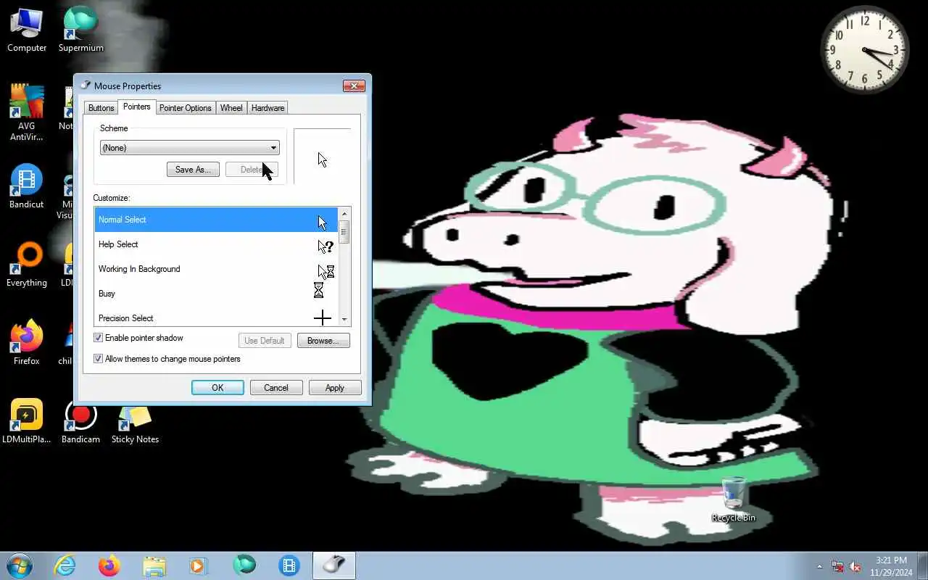This screenshot has height=580, width=928.
Task: Open the Bandicut taskbar icon
Action: (289, 565)
